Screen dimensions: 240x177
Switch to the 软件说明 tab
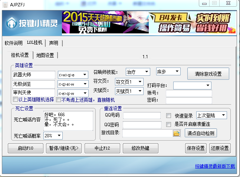(13, 43)
